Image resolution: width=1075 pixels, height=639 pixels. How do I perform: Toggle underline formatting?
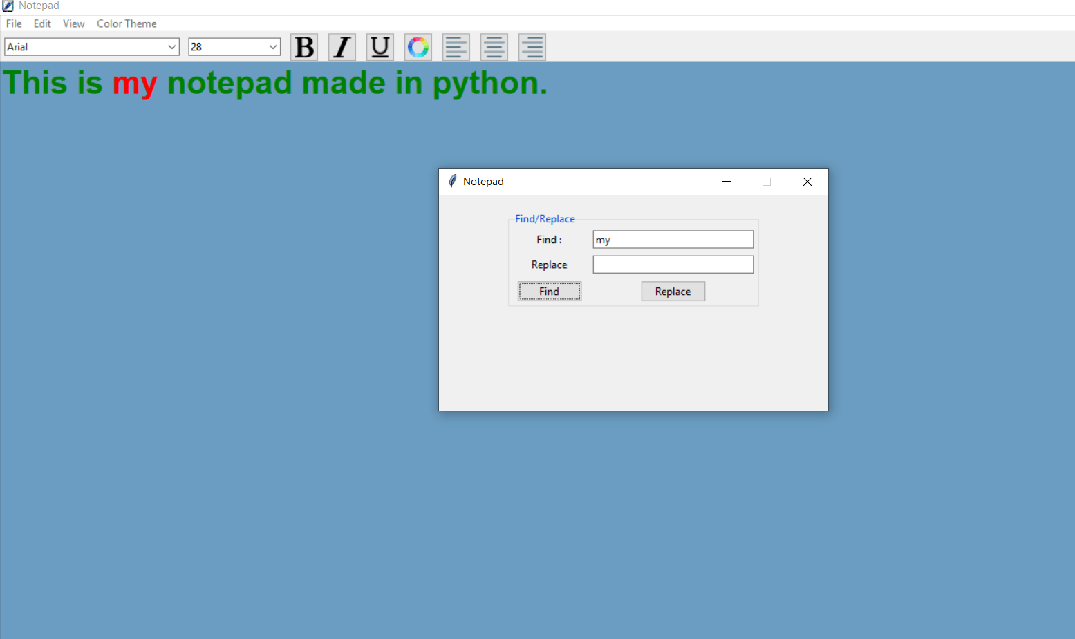[x=380, y=46]
